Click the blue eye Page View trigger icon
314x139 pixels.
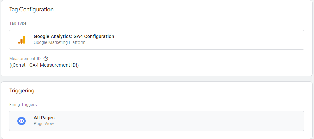(22, 121)
